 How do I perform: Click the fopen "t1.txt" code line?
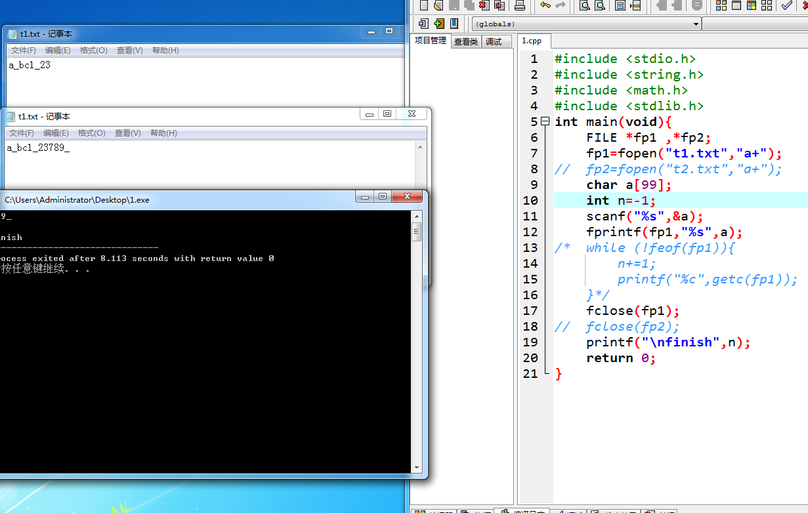(x=684, y=153)
